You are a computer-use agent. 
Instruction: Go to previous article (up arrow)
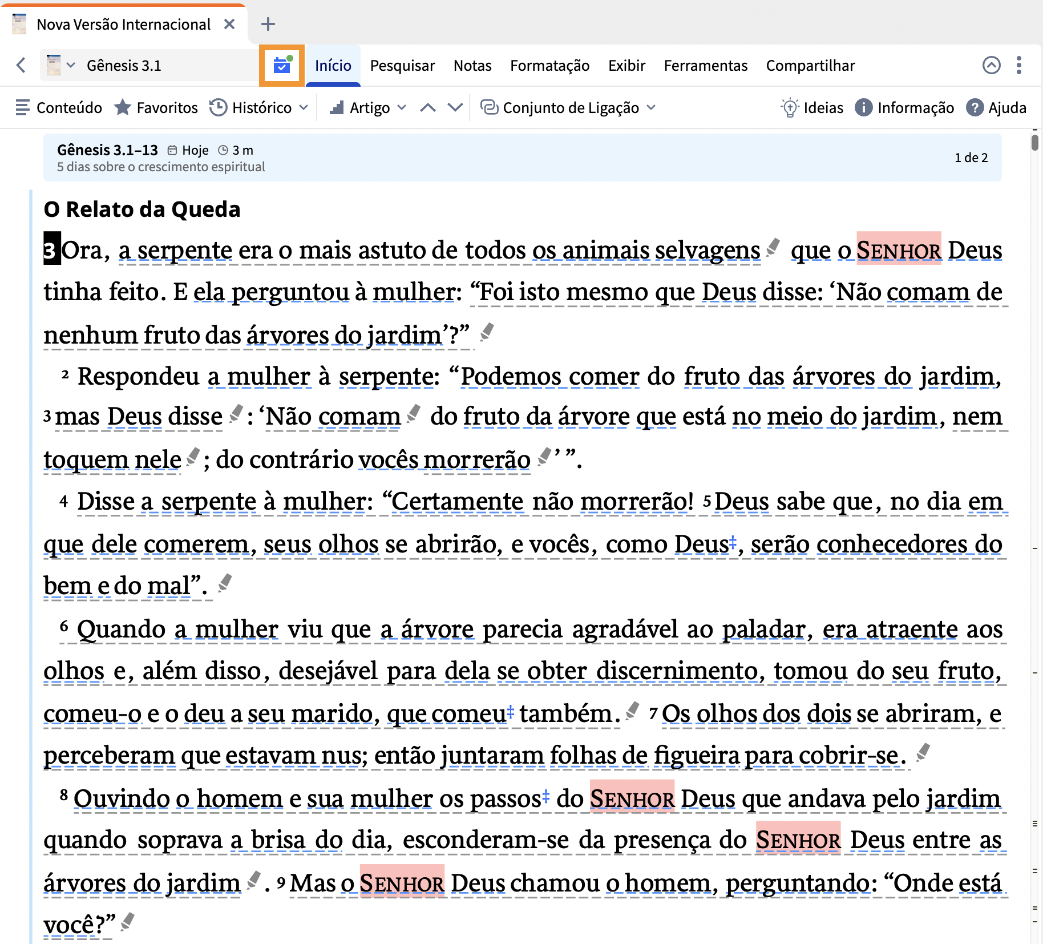428,108
